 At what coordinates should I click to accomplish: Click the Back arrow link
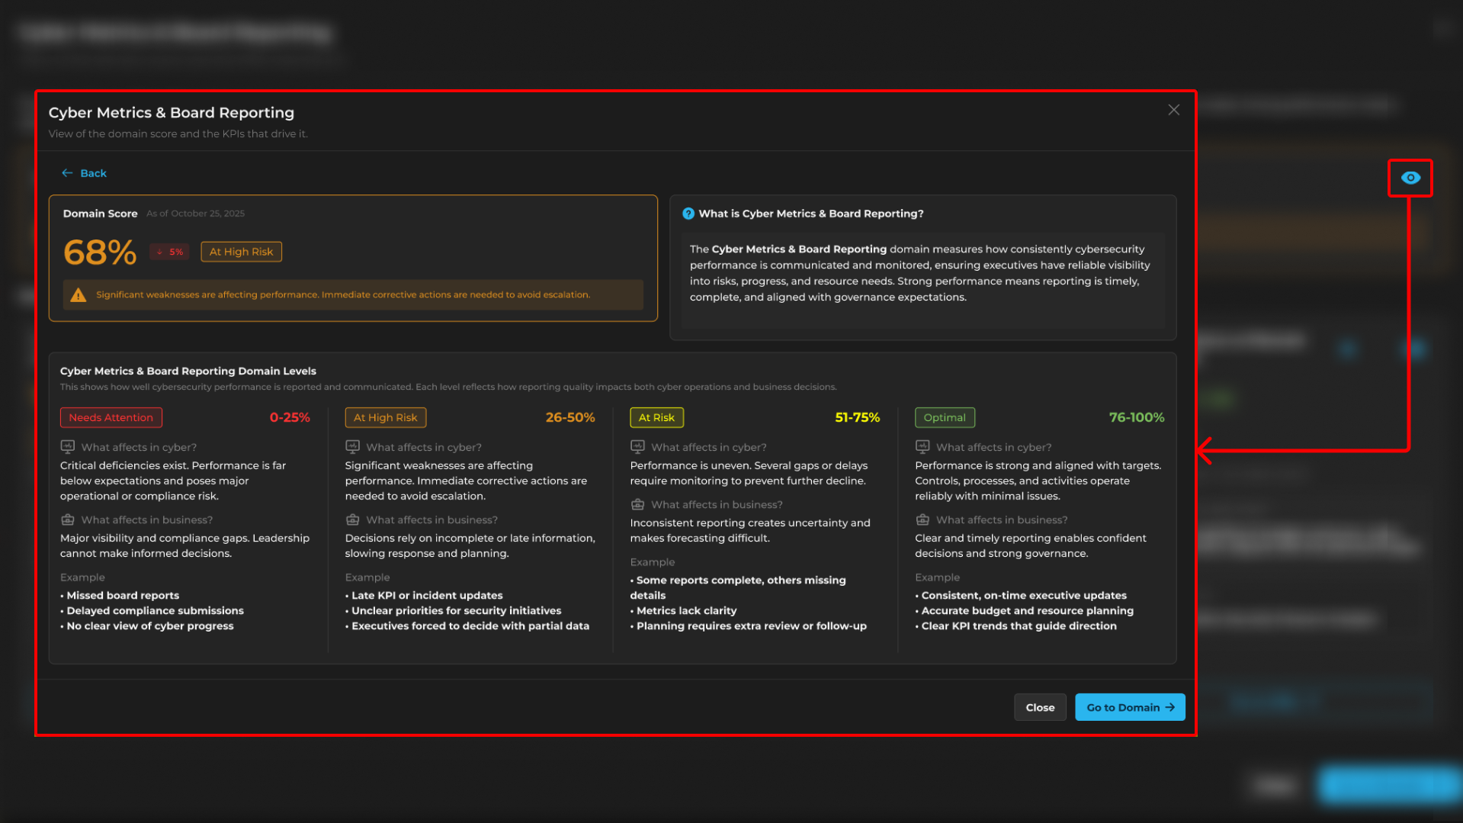(x=84, y=173)
